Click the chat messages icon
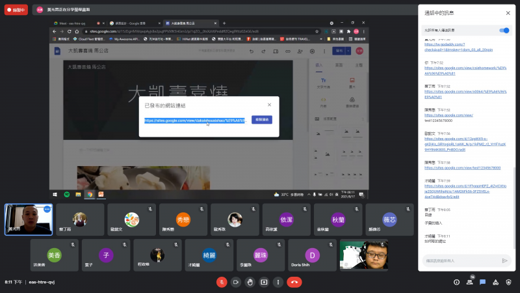This screenshot has height=293, width=520. coord(483,282)
